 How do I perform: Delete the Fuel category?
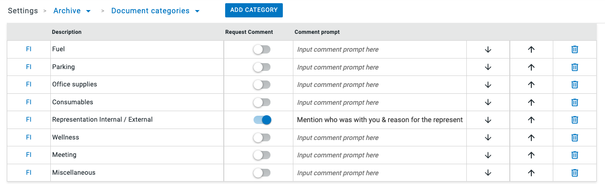click(x=575, y=49)
